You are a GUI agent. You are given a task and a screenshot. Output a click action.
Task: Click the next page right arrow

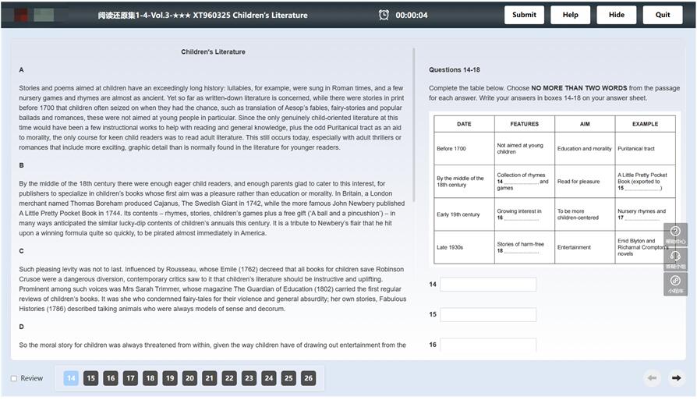[x=676, y=378]
